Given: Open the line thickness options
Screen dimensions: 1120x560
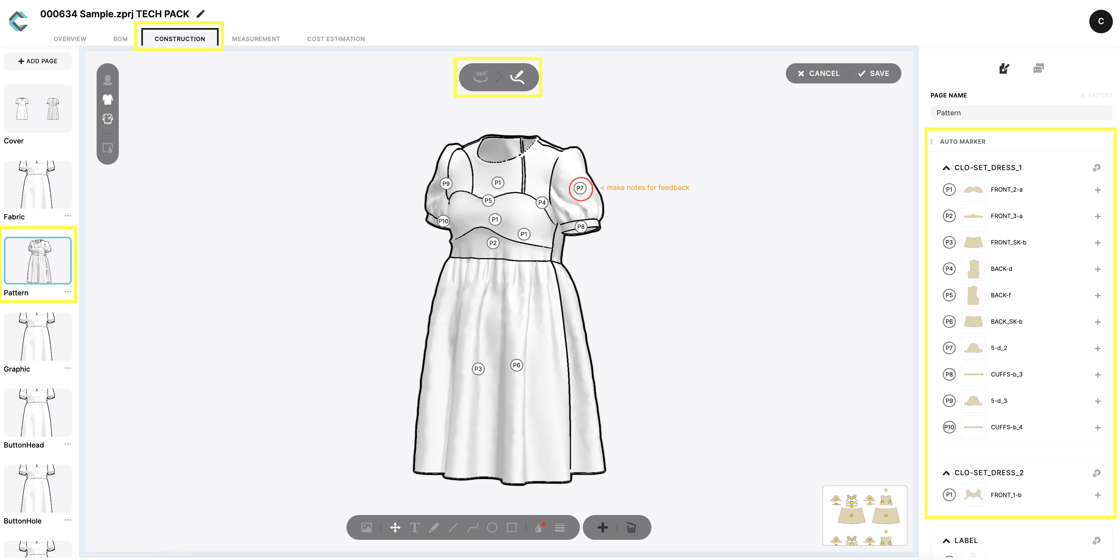Looking at the screenshot, I should [x=560, y=527].
